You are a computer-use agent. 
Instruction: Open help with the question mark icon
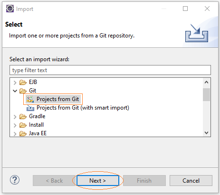[15, 180]
